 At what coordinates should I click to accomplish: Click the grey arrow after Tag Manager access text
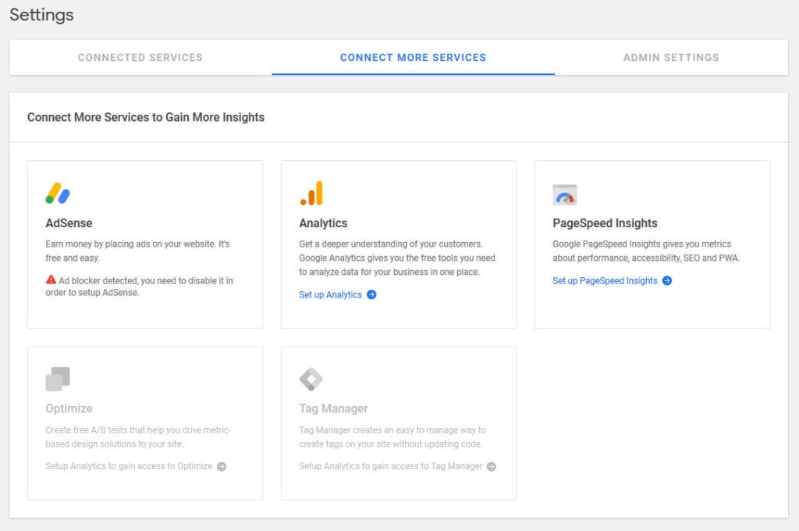tap(492, 466)
